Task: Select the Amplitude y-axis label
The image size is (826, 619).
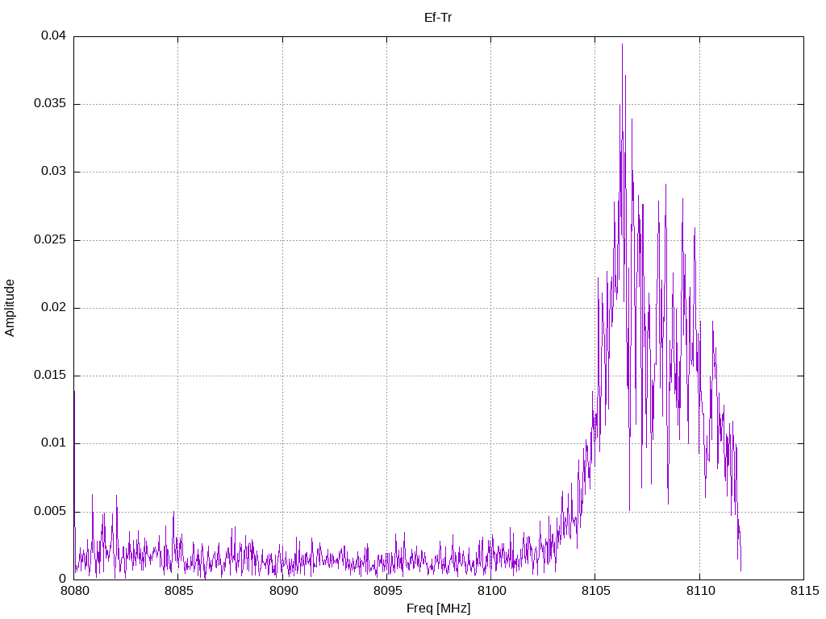Action: (10, 308)
